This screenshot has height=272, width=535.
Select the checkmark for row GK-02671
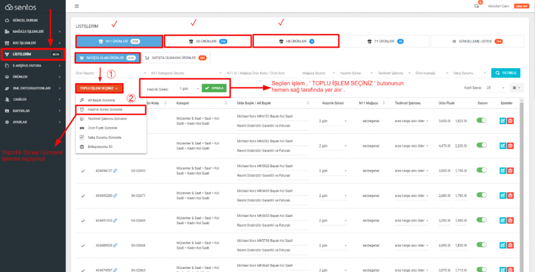coord(83,195)
